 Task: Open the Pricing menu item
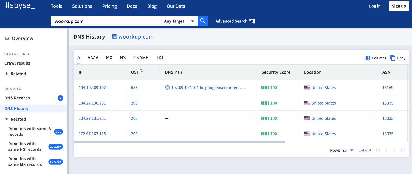(109, 6)
